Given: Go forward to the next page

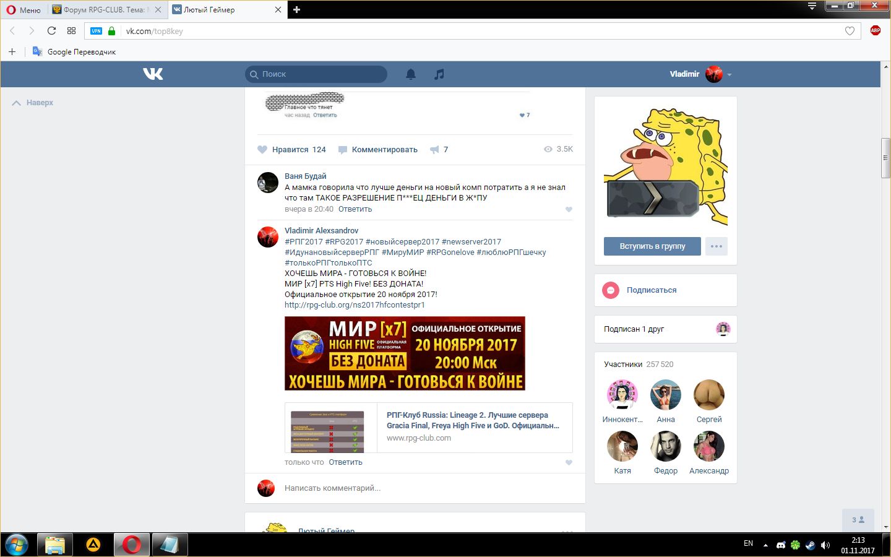Looking at the screenshot, I should click(x=32, y=31).
